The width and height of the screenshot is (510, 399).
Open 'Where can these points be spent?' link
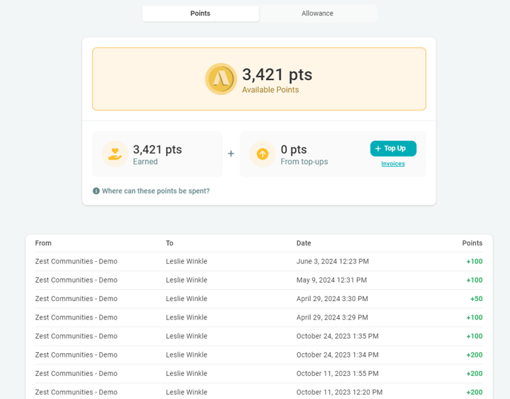click(156, 191)
